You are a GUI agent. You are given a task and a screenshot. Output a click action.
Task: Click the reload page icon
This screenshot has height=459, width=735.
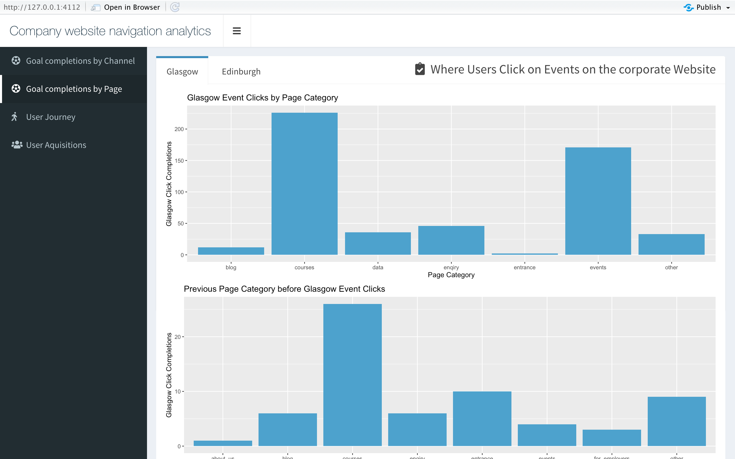tap(175, 7)
